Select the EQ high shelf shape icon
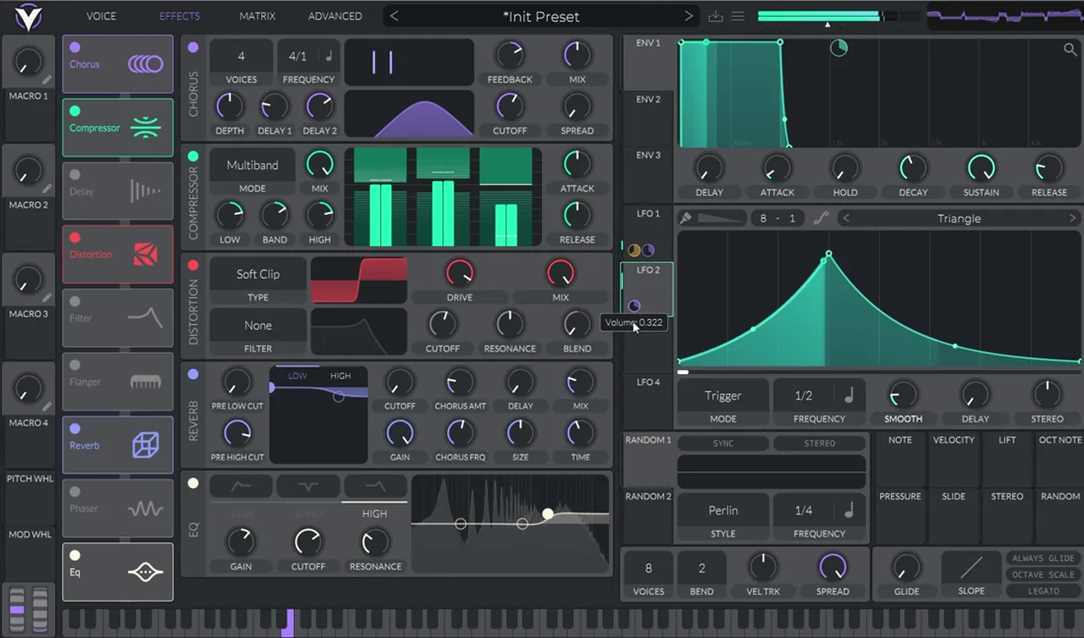 [x=374, y=486]
